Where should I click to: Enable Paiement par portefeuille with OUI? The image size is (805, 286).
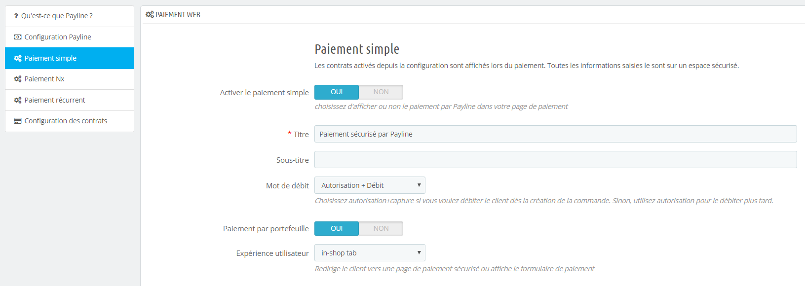[x=337, y=229]
